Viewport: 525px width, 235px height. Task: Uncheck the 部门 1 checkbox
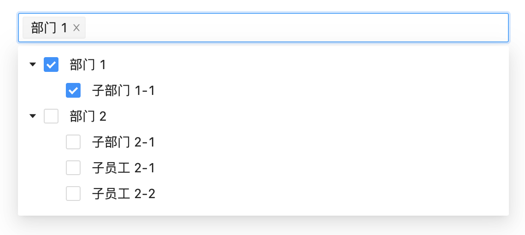pyautogui.click(x=51, y=65)
